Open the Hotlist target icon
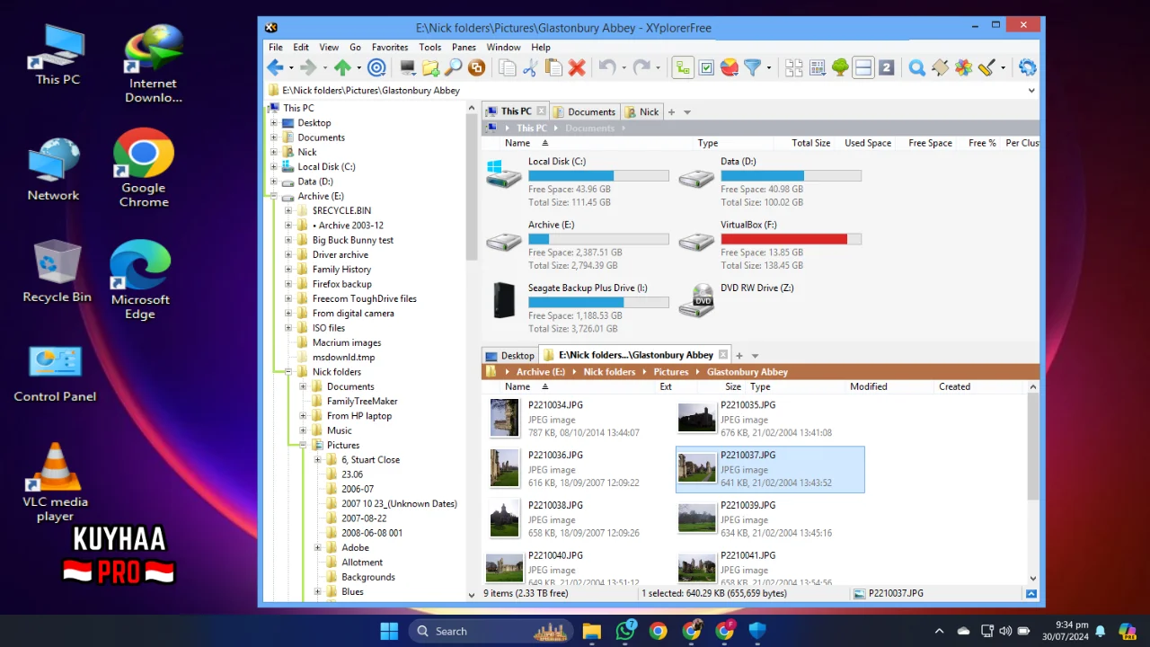 click(377, 67)
